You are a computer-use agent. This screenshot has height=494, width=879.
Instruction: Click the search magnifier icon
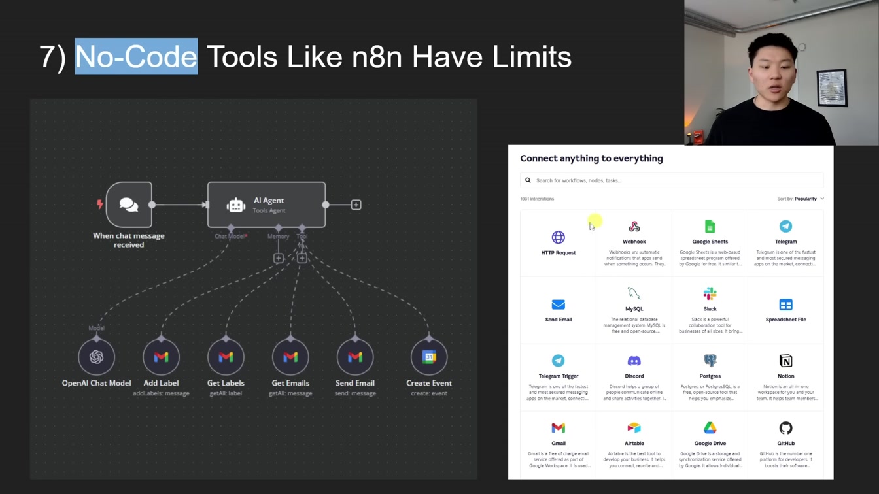pyautogui.click(x=528, y=180)
